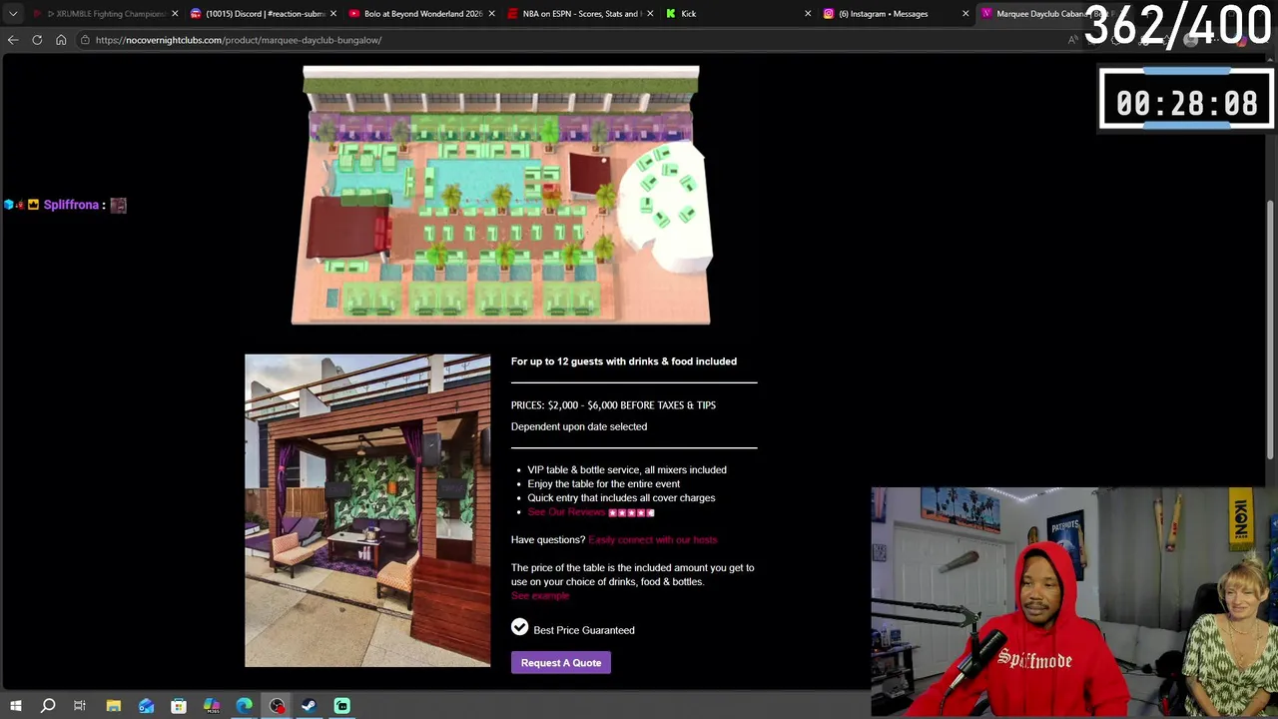Image resolution: width=1278 pixels, height=719 pixels.
Task: Reload the page with the refresh icon
Action: pyautogui.click(x=37, y=40)
